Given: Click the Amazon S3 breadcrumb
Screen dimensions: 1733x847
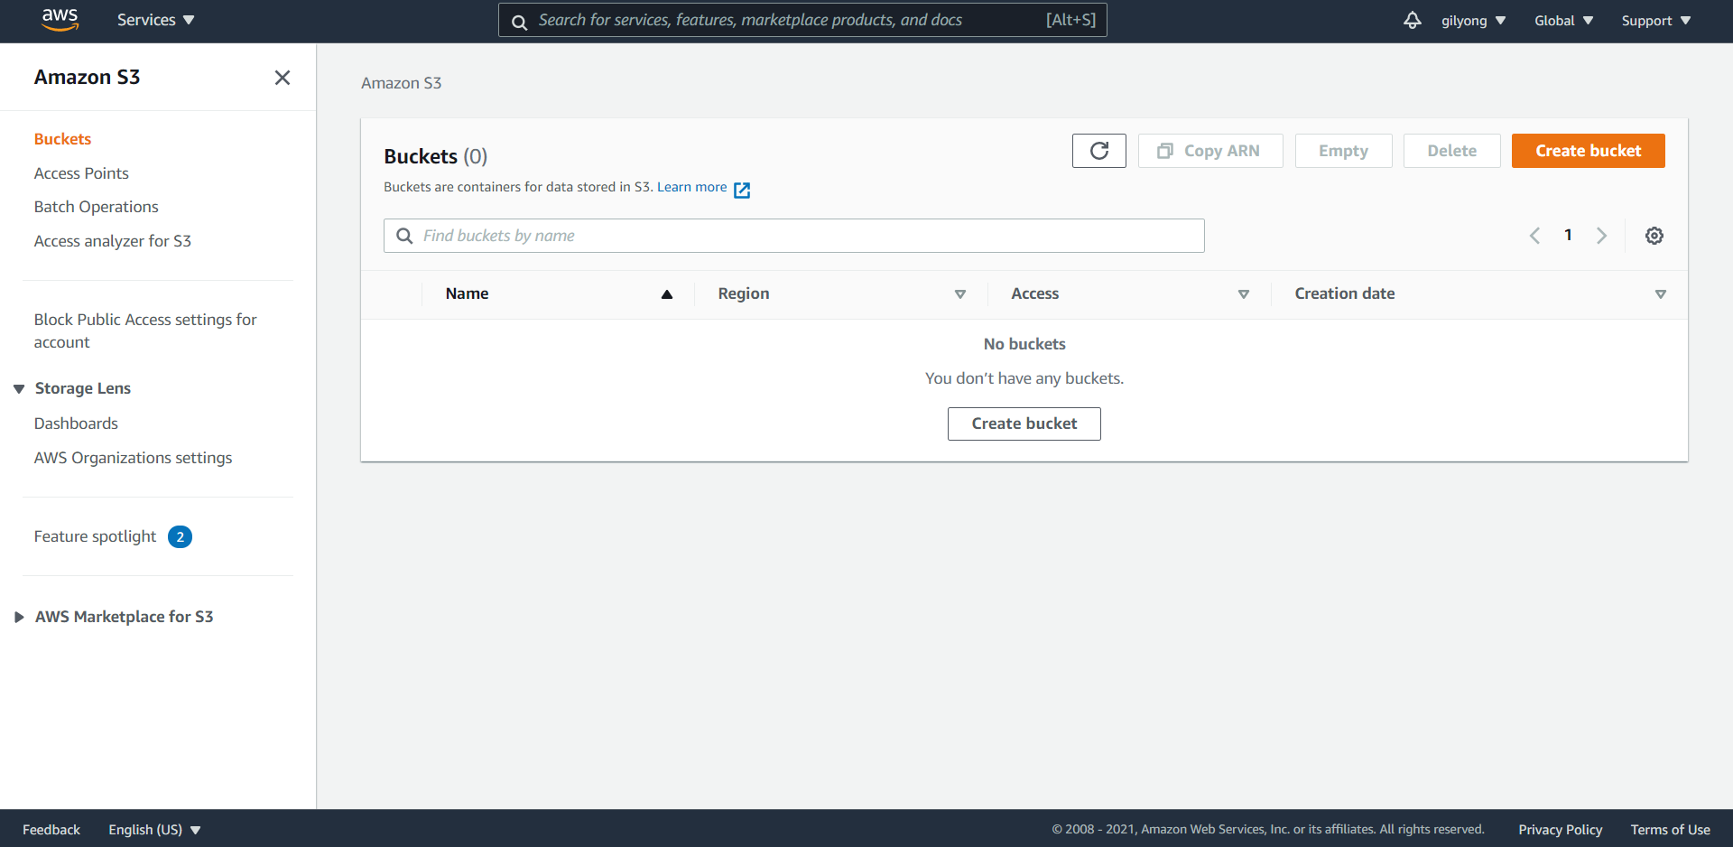Looking at the screenshot, I should pyautogui.click(x=401, y=83).
